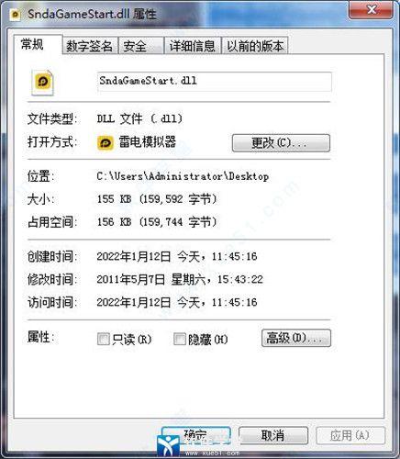This screenshot has height=459, width=400.
Task: Open the 安全 tab
Action: 140,46
